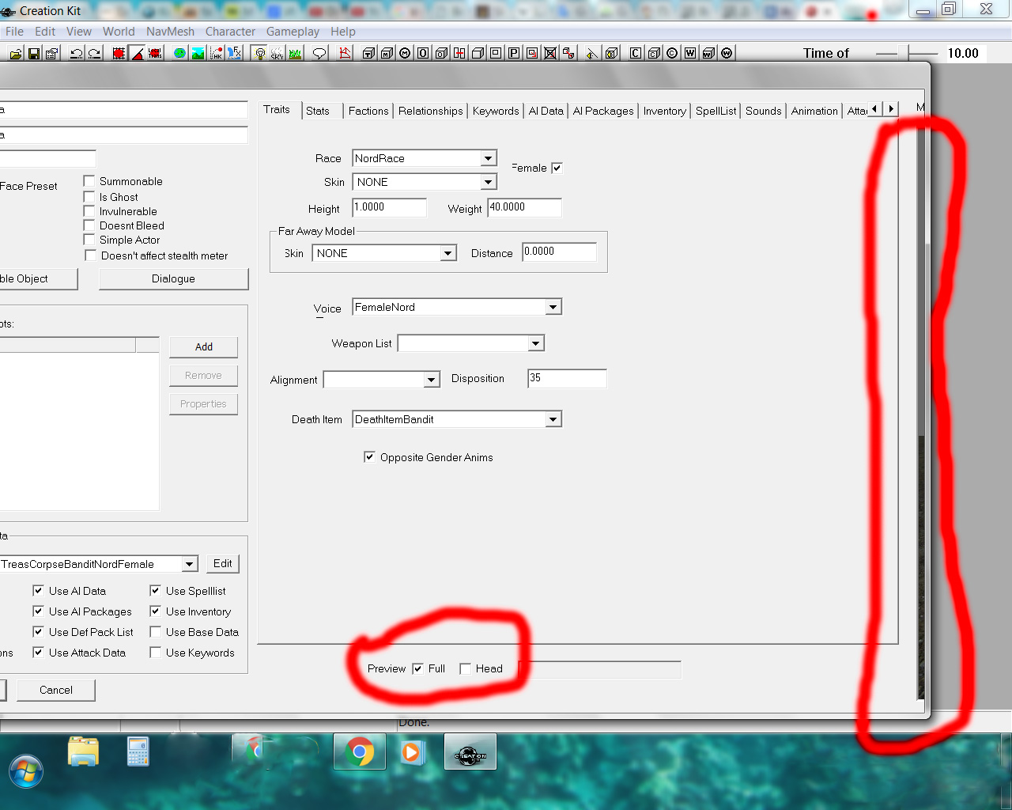Open the NavMesh menu
1012x810 pixels.
(x=170, y=32)
